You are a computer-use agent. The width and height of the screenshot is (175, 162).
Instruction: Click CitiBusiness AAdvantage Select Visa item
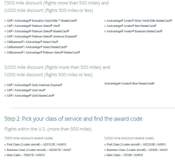[32, 42]
